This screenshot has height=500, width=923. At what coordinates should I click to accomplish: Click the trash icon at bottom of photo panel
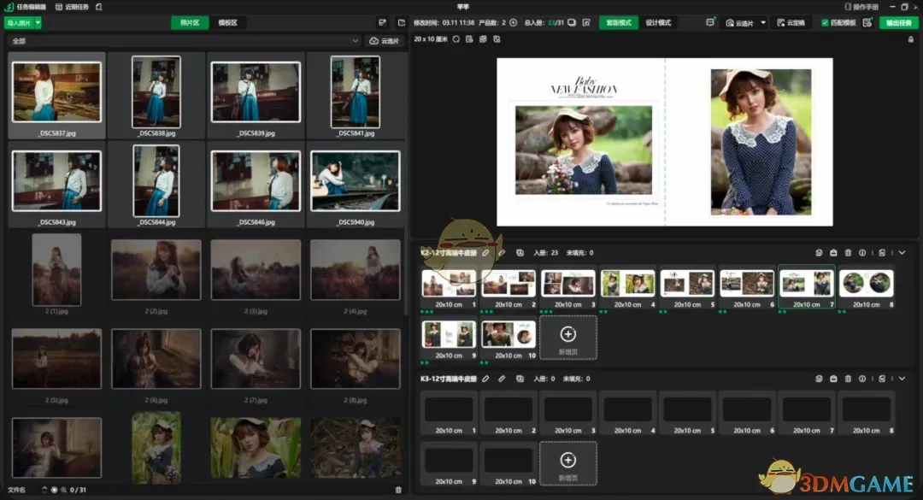398,490
